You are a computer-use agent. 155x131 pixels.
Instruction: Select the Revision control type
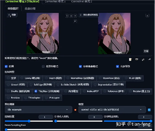(13, 98)
